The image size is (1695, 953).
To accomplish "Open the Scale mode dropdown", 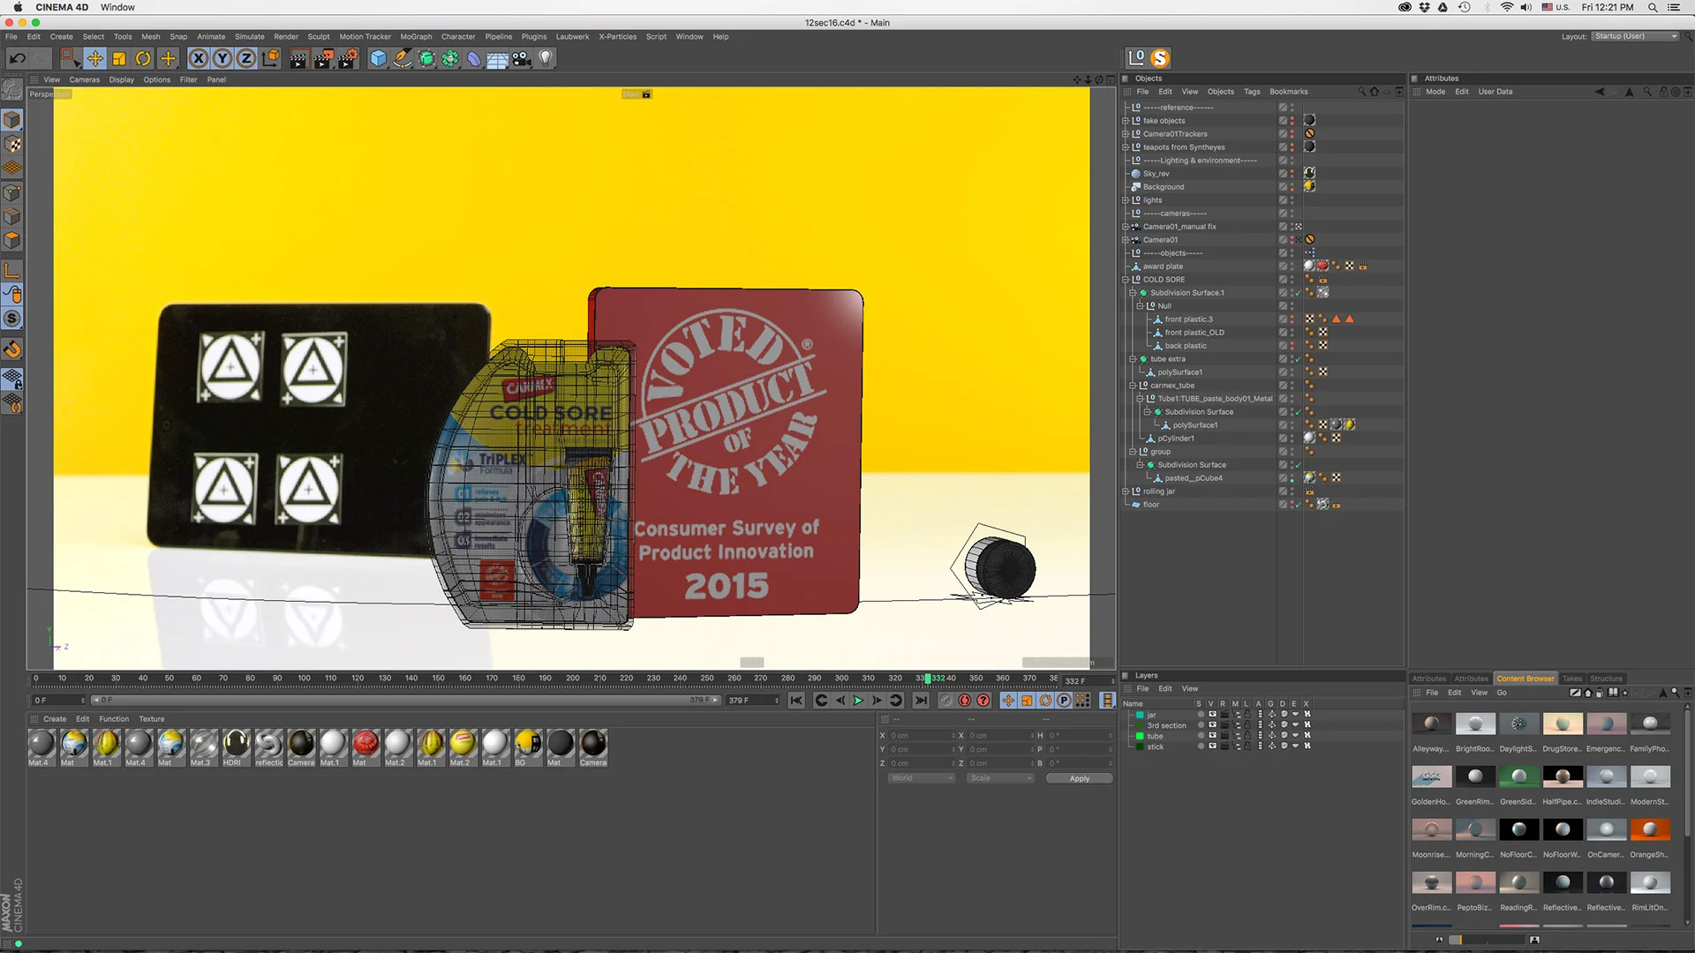I will coord(1000,778).
